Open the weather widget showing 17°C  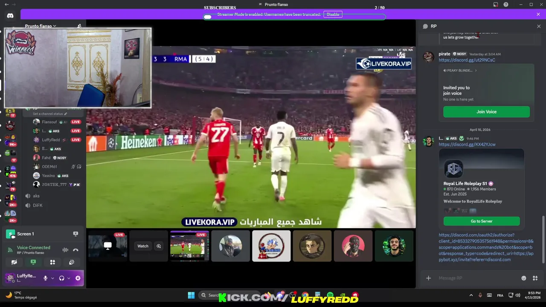[20, 295]
